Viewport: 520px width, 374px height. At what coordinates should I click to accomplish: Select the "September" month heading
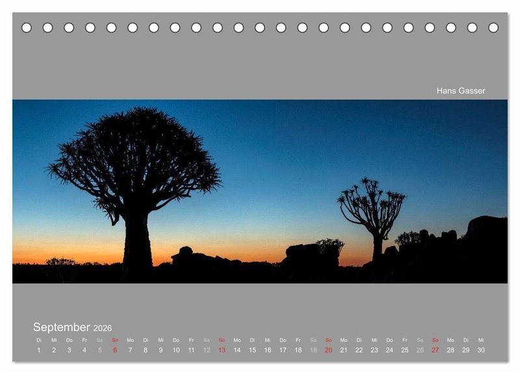[x=62, y=327]
